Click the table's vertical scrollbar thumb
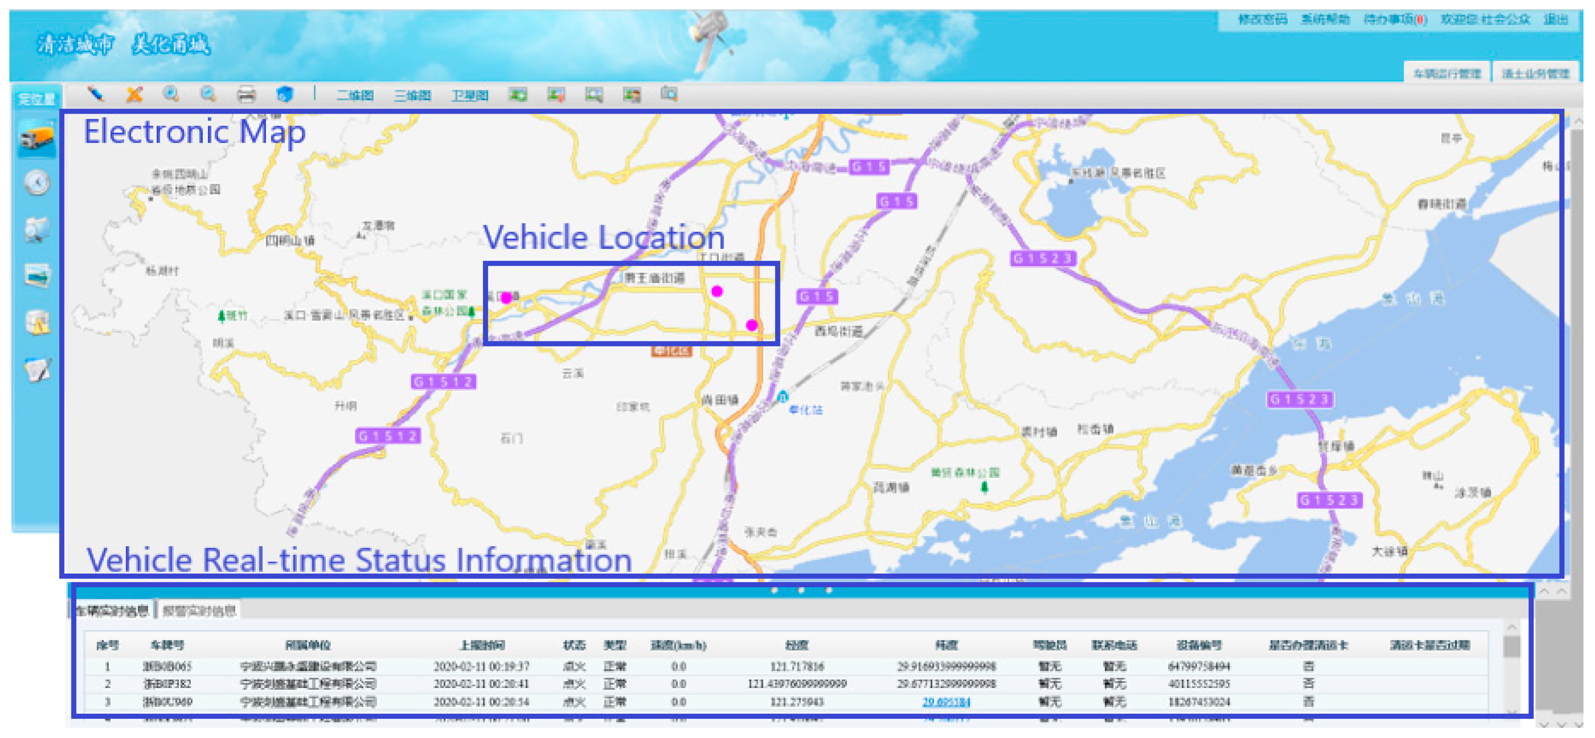Screen dimensions: 1595x738 pyautogui.click(x=1512, y=646)
